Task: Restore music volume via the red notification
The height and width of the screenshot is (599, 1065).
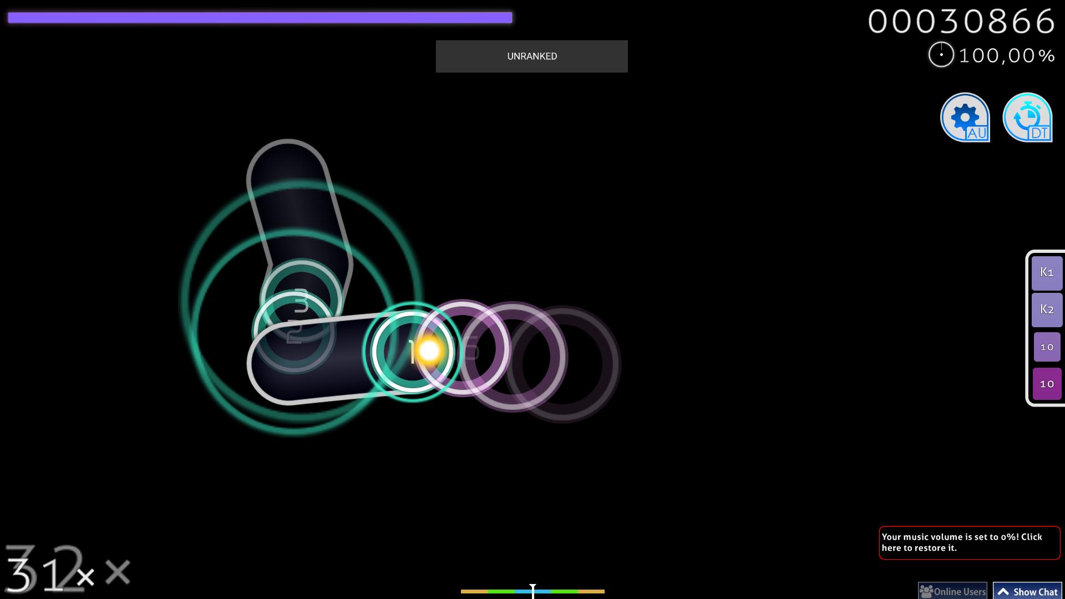Action: (x=969, y=542)
